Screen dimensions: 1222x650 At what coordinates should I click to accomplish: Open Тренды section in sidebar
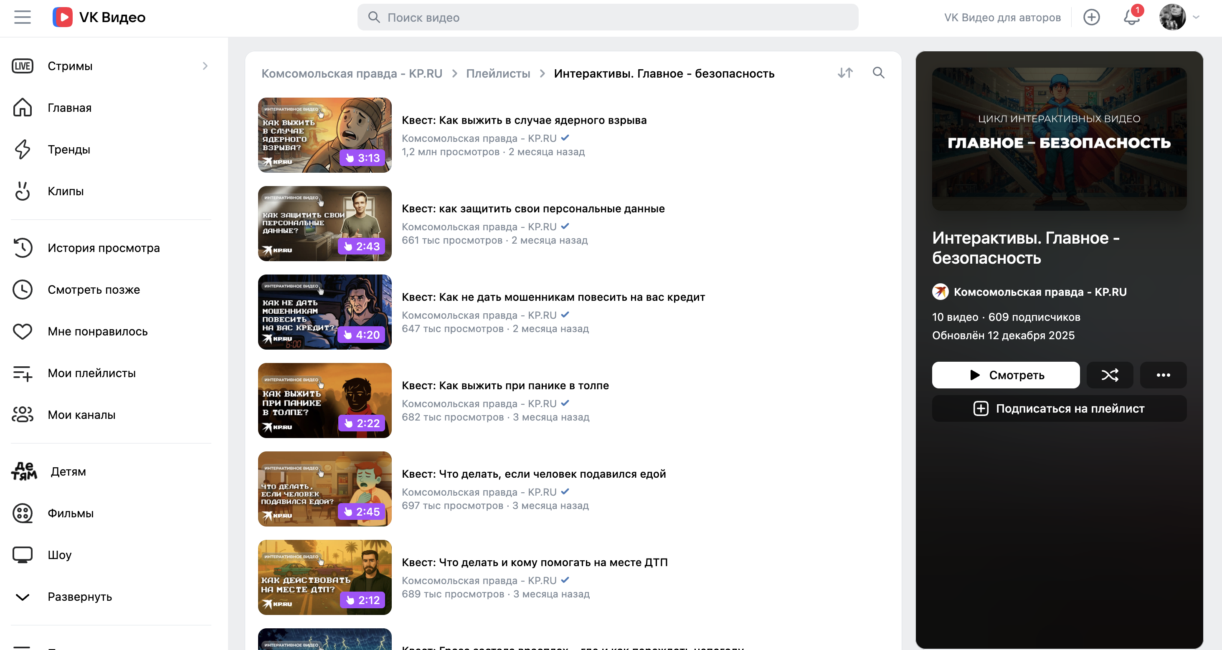click(69, 149)
